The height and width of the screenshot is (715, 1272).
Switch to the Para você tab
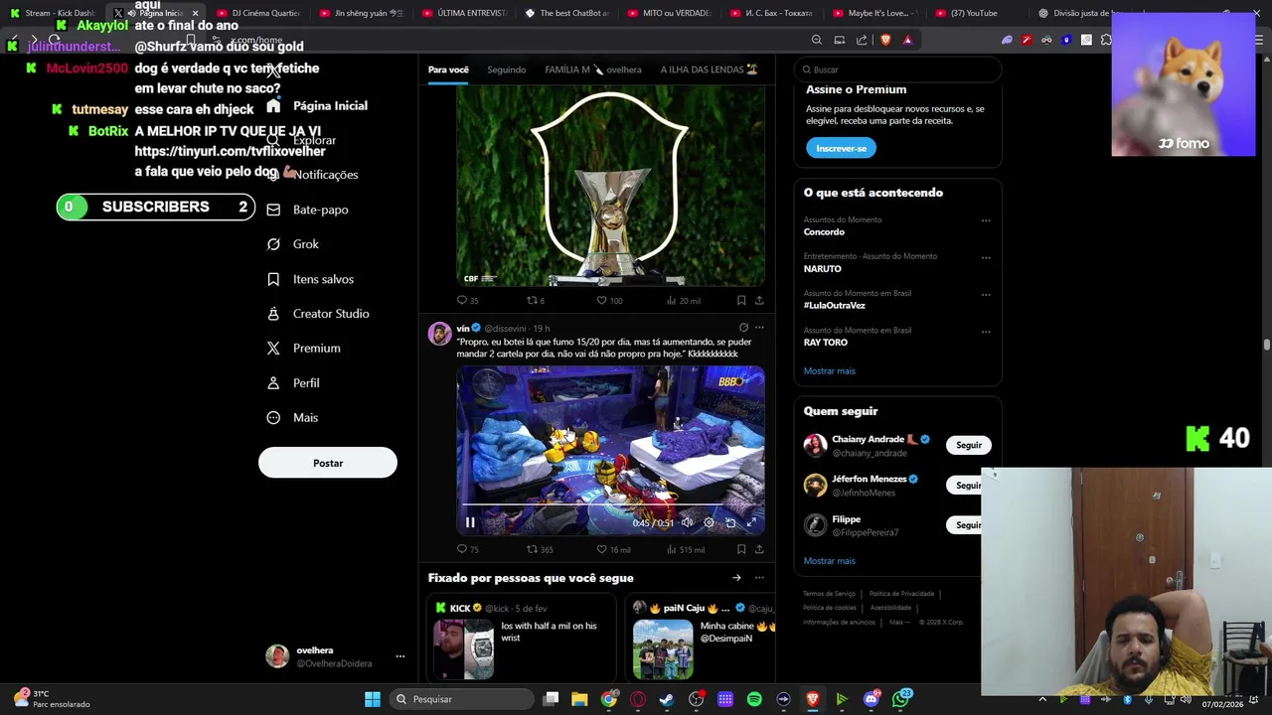pos(448,70)
